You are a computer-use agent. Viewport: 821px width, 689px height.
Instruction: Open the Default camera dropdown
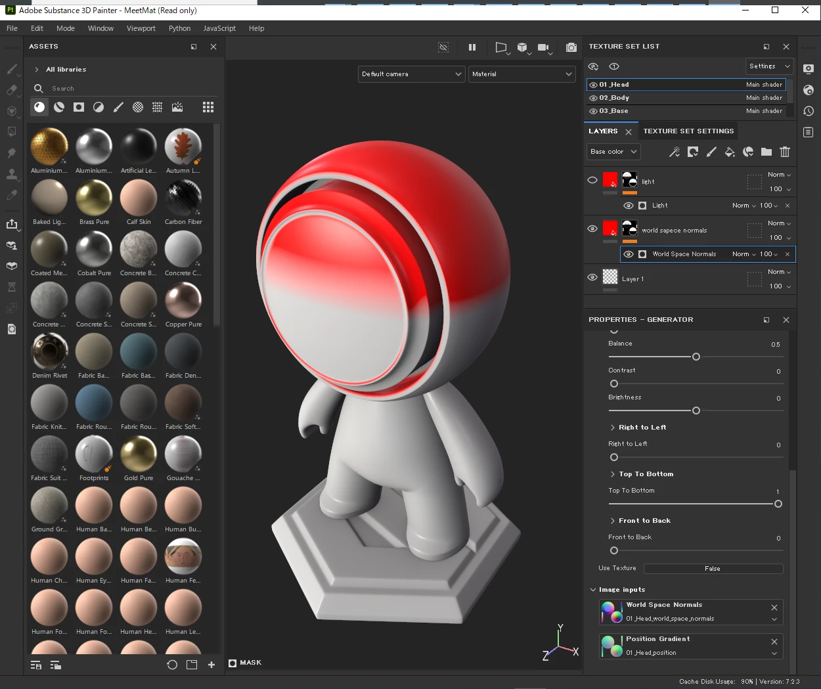[411, 74]
